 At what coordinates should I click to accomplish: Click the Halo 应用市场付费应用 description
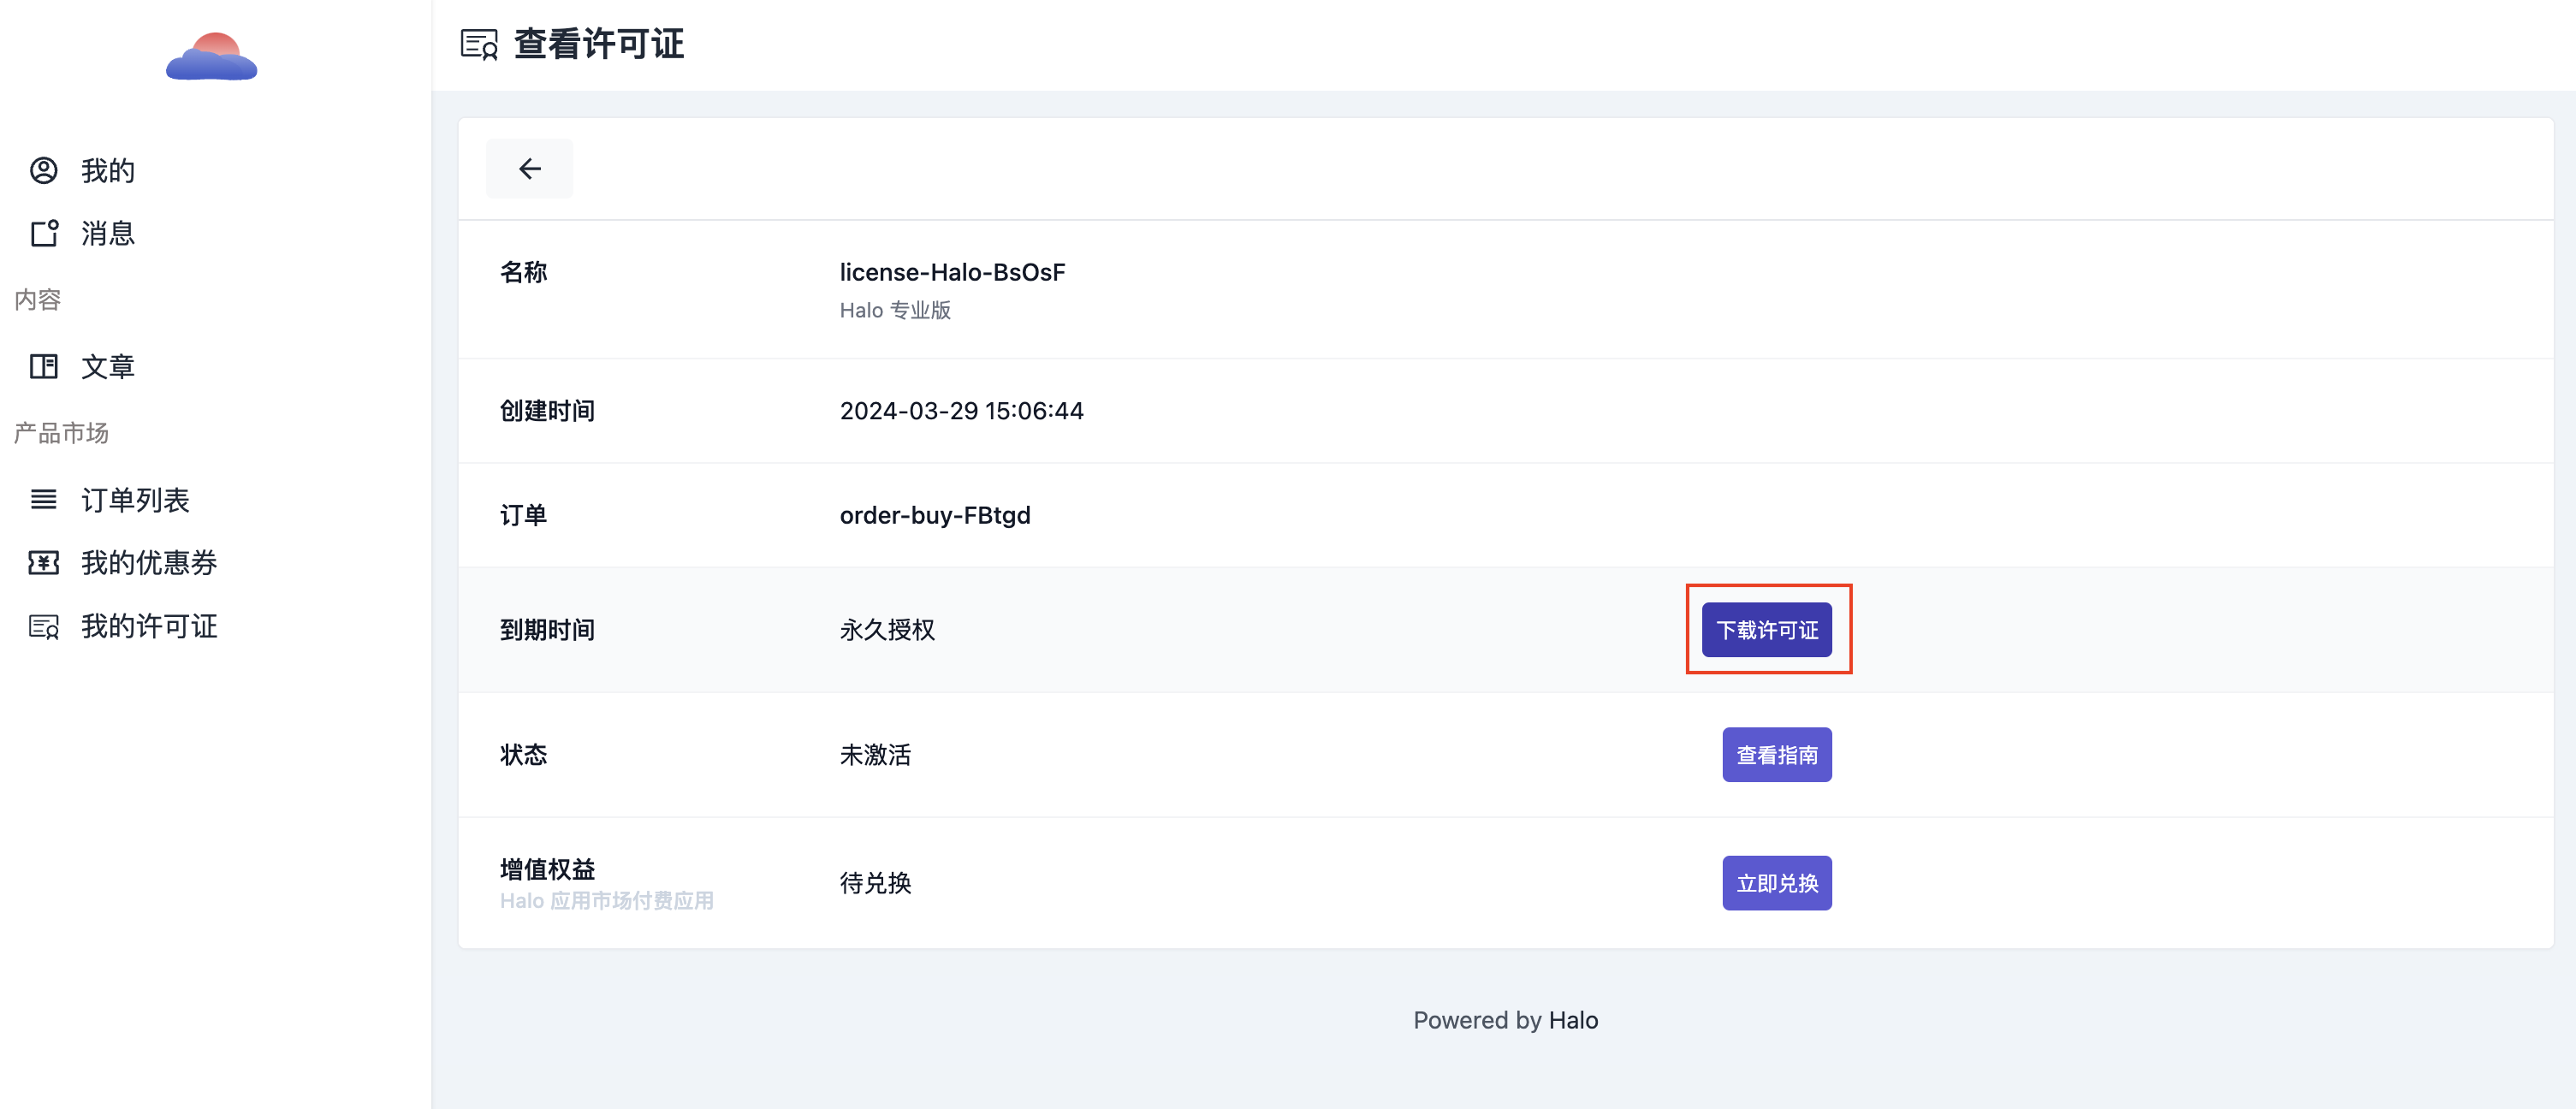[x=607, y=901]
